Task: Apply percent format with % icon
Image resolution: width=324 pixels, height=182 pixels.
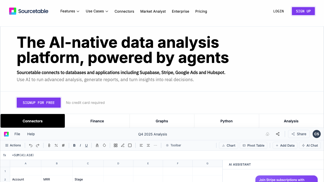Action: pyautogui.click(x=56, y=145)
